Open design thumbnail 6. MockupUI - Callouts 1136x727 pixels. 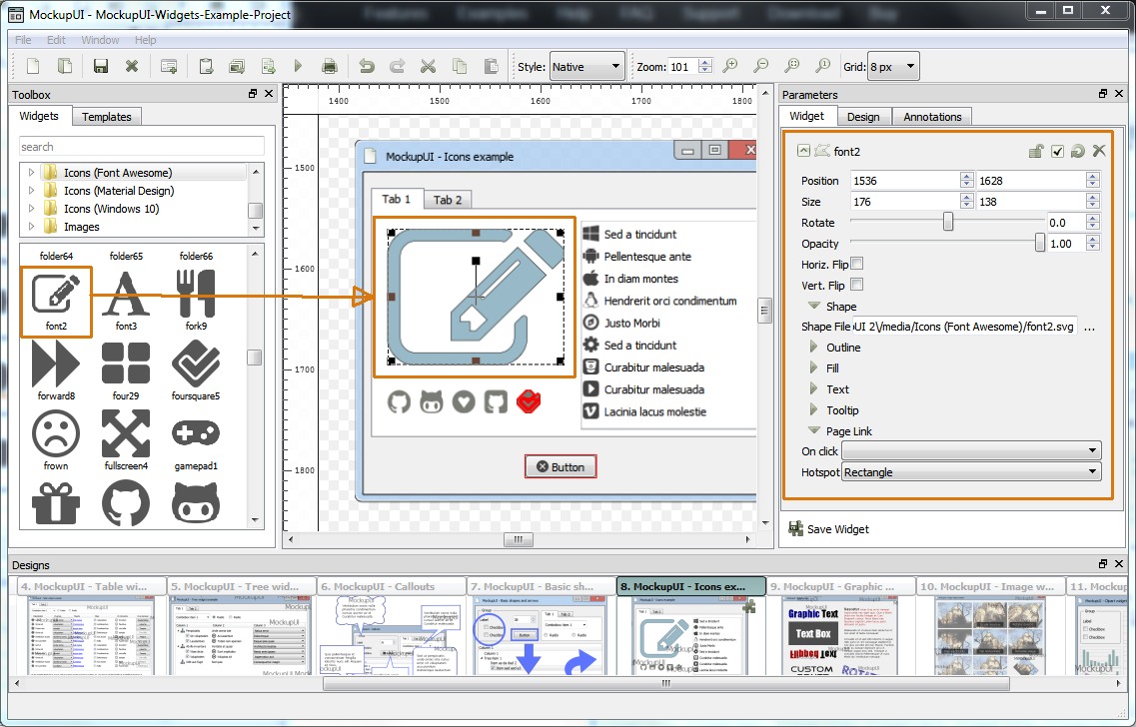392,626
